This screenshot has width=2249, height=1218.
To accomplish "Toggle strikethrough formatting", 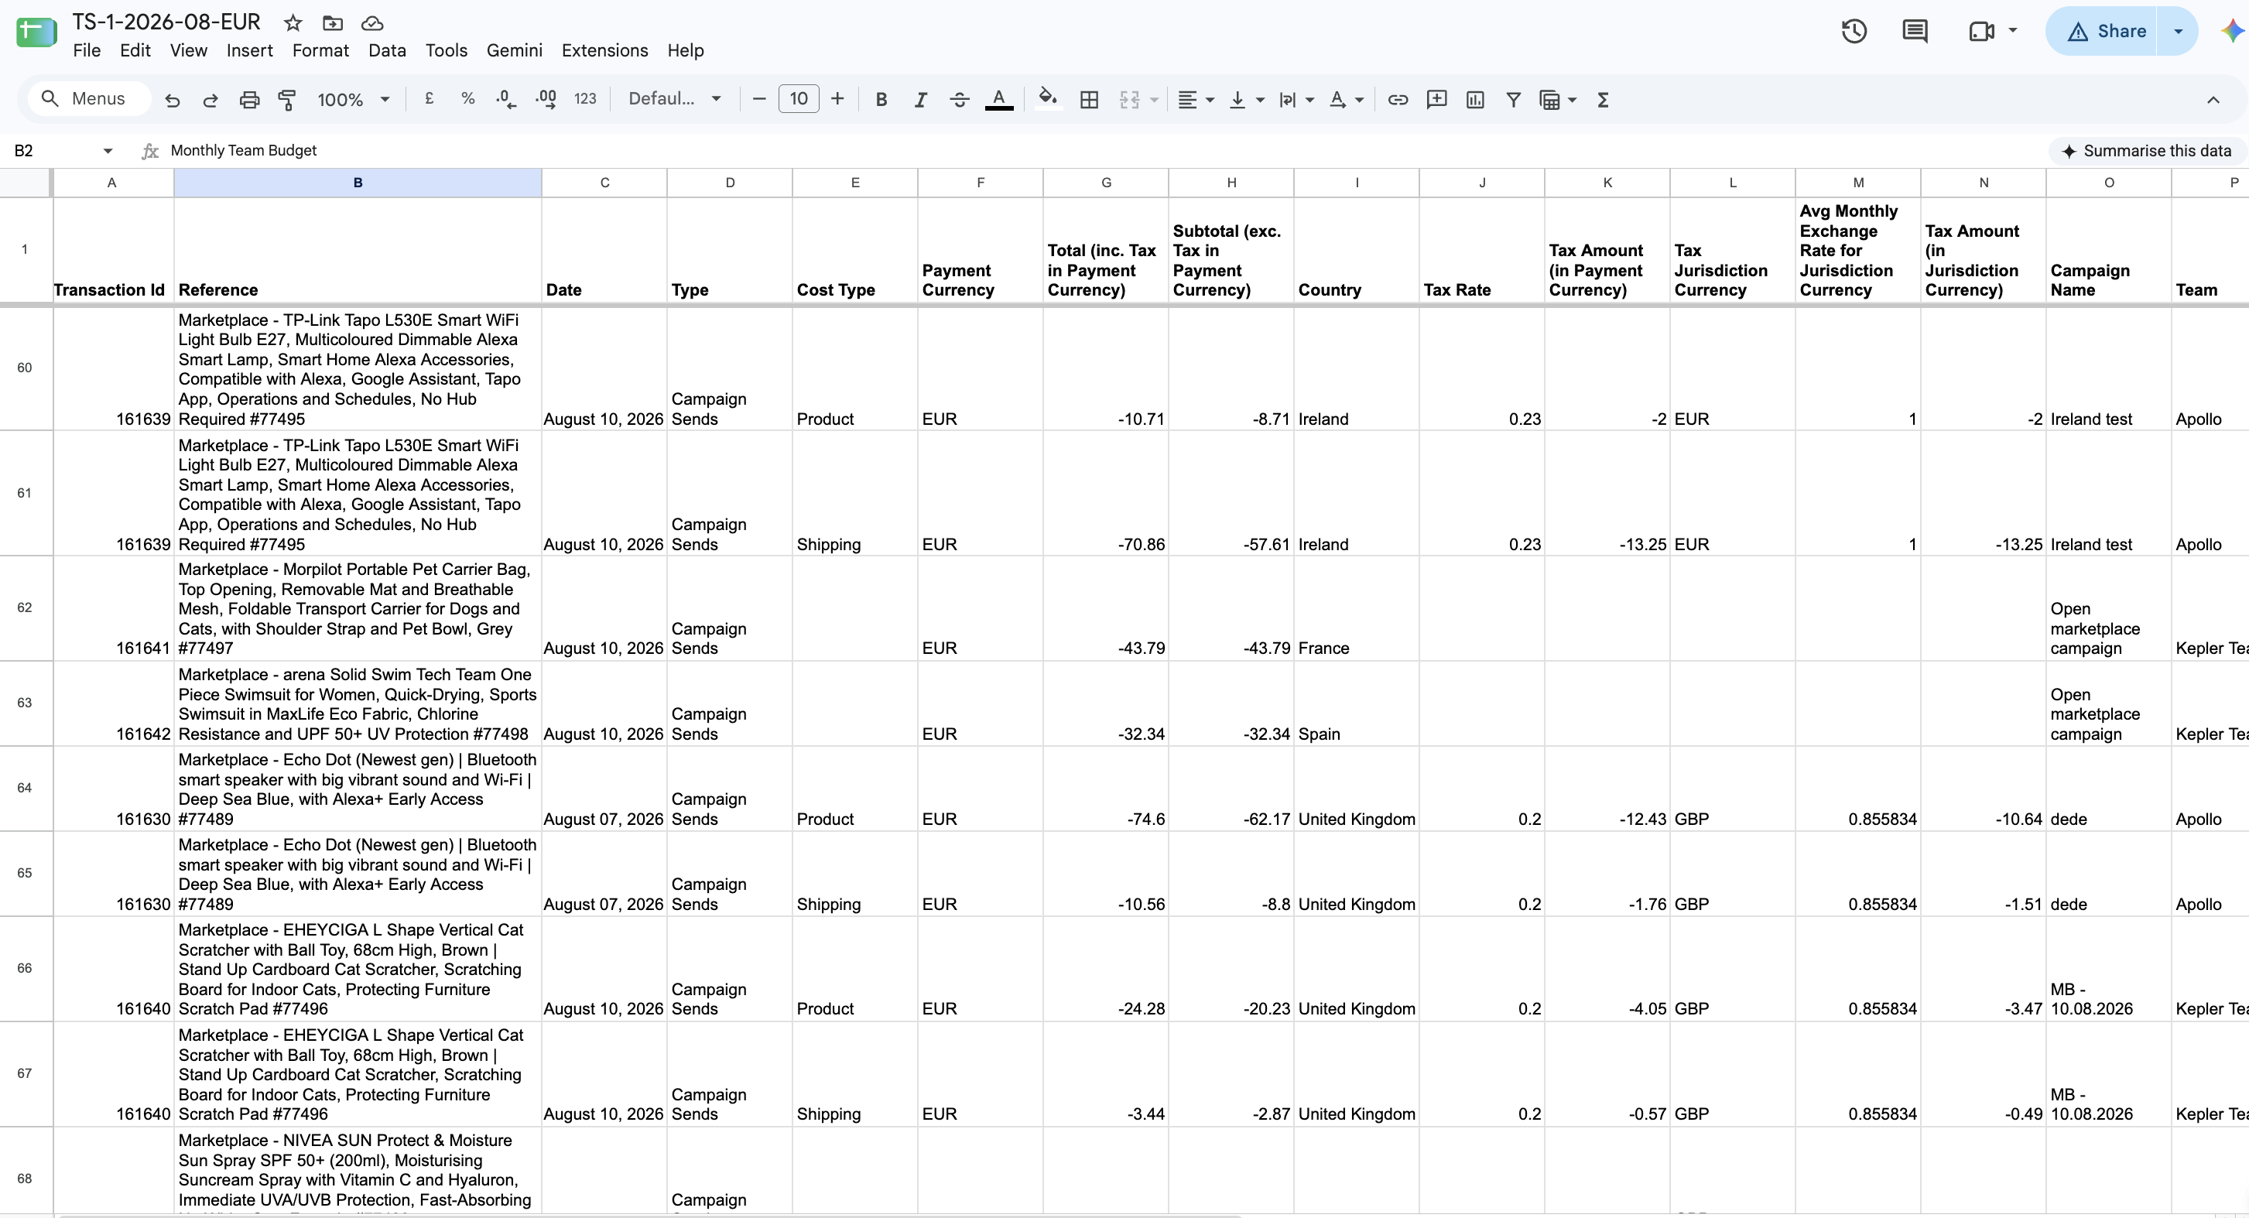I will (960, 100).
